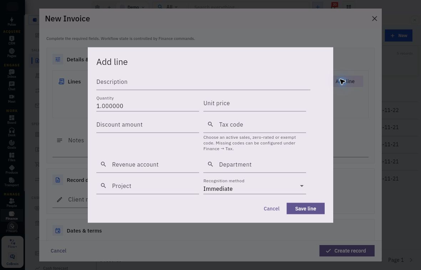This screenshot has height=270, width=421.
Task: Close the New Invoice dialog
Action: [374, 19]
